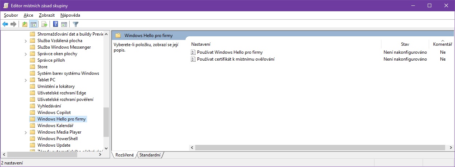Toggle the action pane toolbar icon

[64, 24]
